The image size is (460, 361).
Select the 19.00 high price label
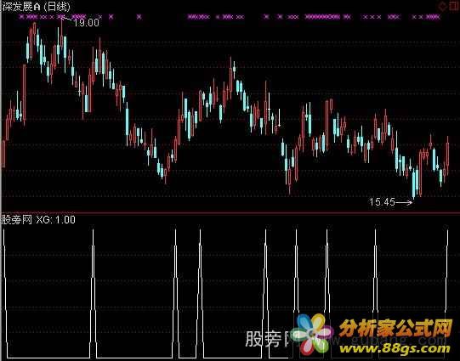coord(86,23)
